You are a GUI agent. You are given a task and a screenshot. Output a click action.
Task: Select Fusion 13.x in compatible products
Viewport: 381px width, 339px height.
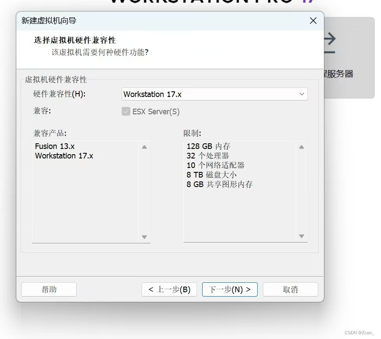click(x=55, y=146)
